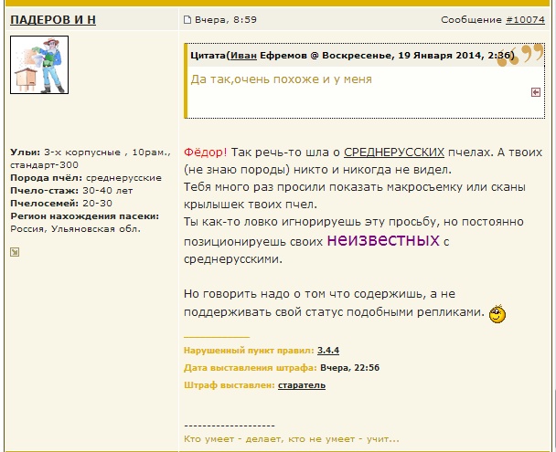
Task: Click the small arrow icon under user info
Action: click(x=15, y=252)
